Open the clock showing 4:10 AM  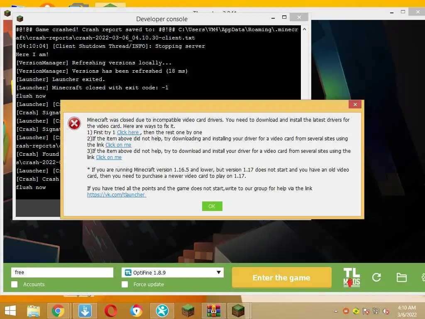coord(407,311)
